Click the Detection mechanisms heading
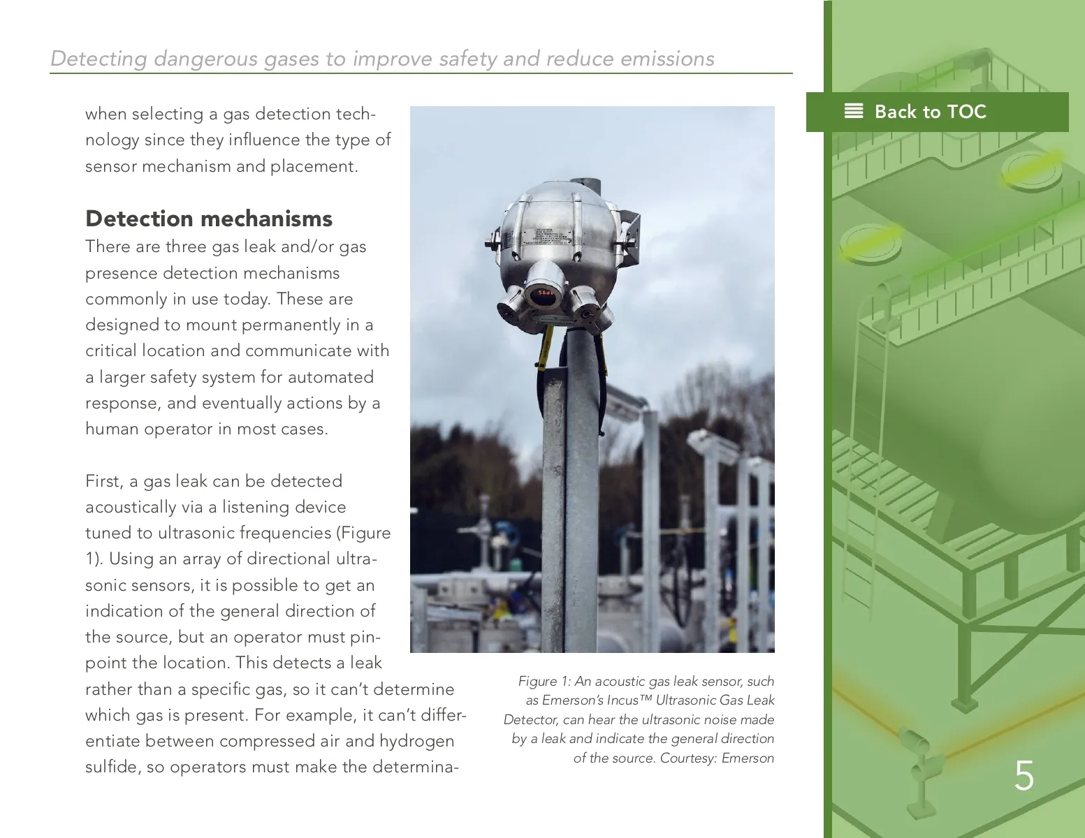 pos(208,219)
